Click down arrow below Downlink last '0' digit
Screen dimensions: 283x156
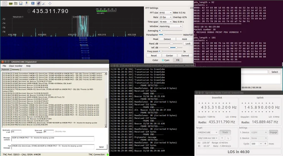pyautogui.click(x=229, y=111)
